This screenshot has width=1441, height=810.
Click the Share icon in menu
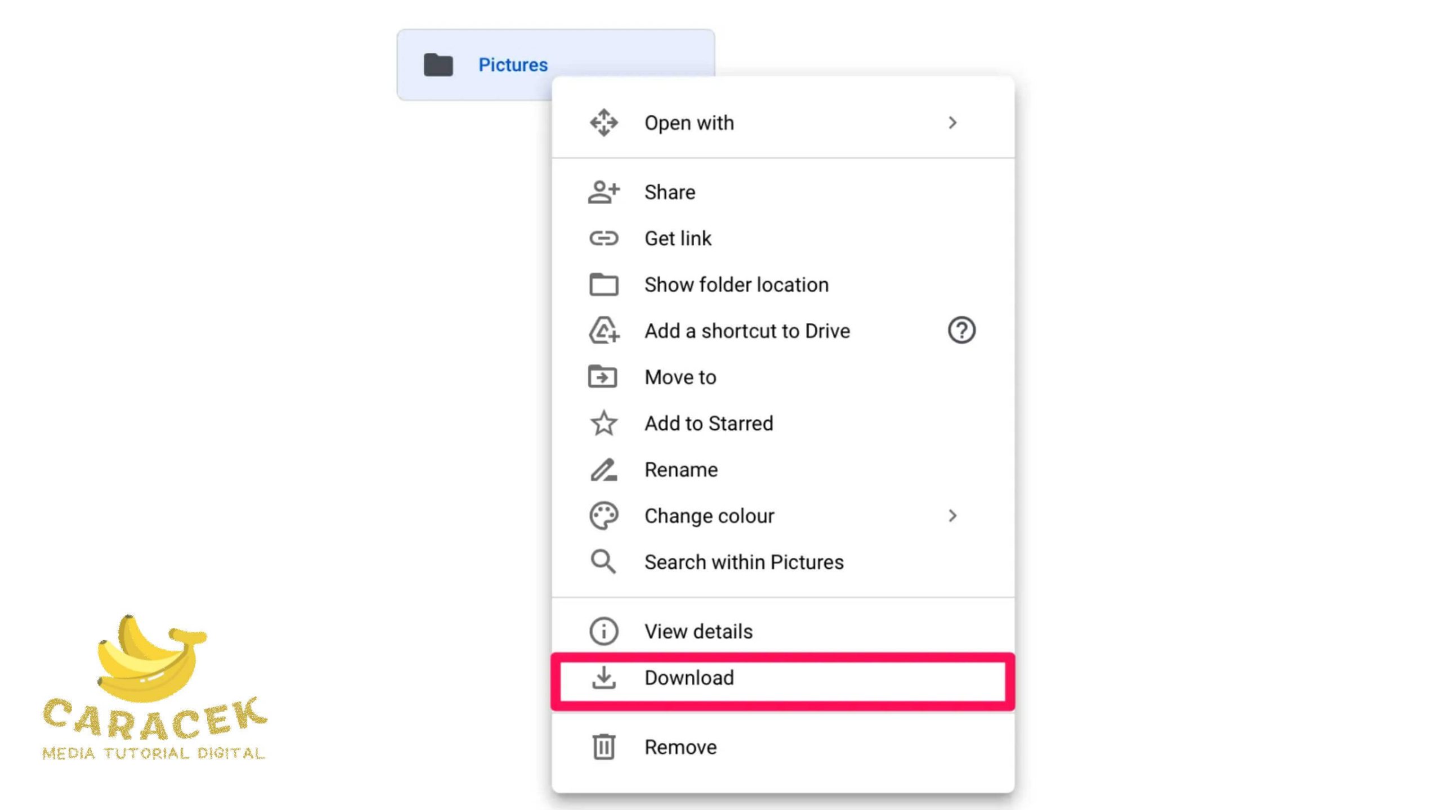[x=603, y=192]
